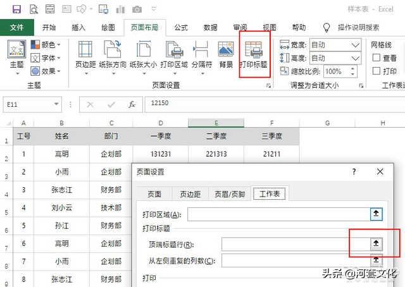
Task: Open the 颜色 theme colors dropdown
Action: tap(46, 45)
